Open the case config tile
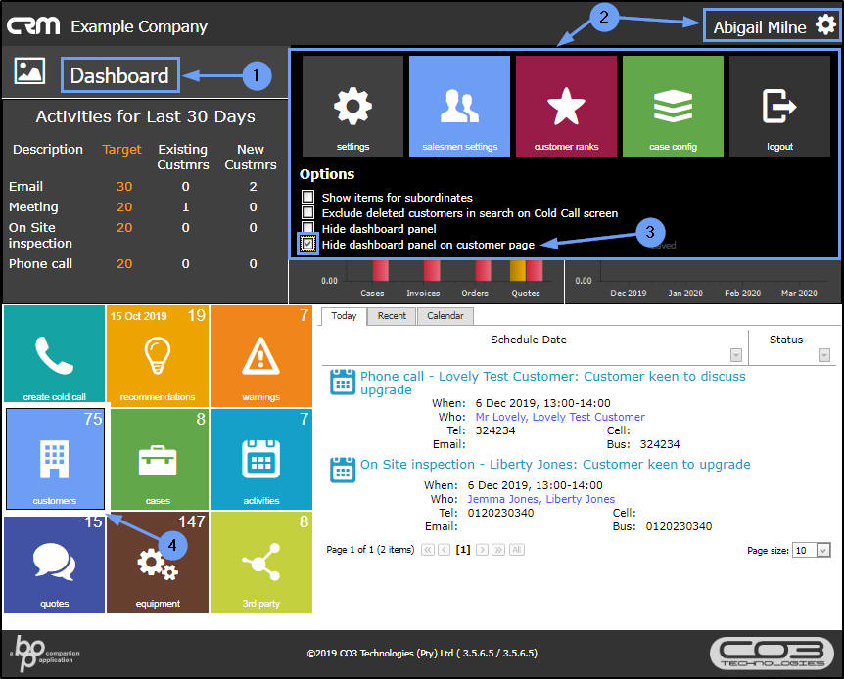The width and height of the screenshot is (844, 679). pyautogui.click(x=673, y=106)
